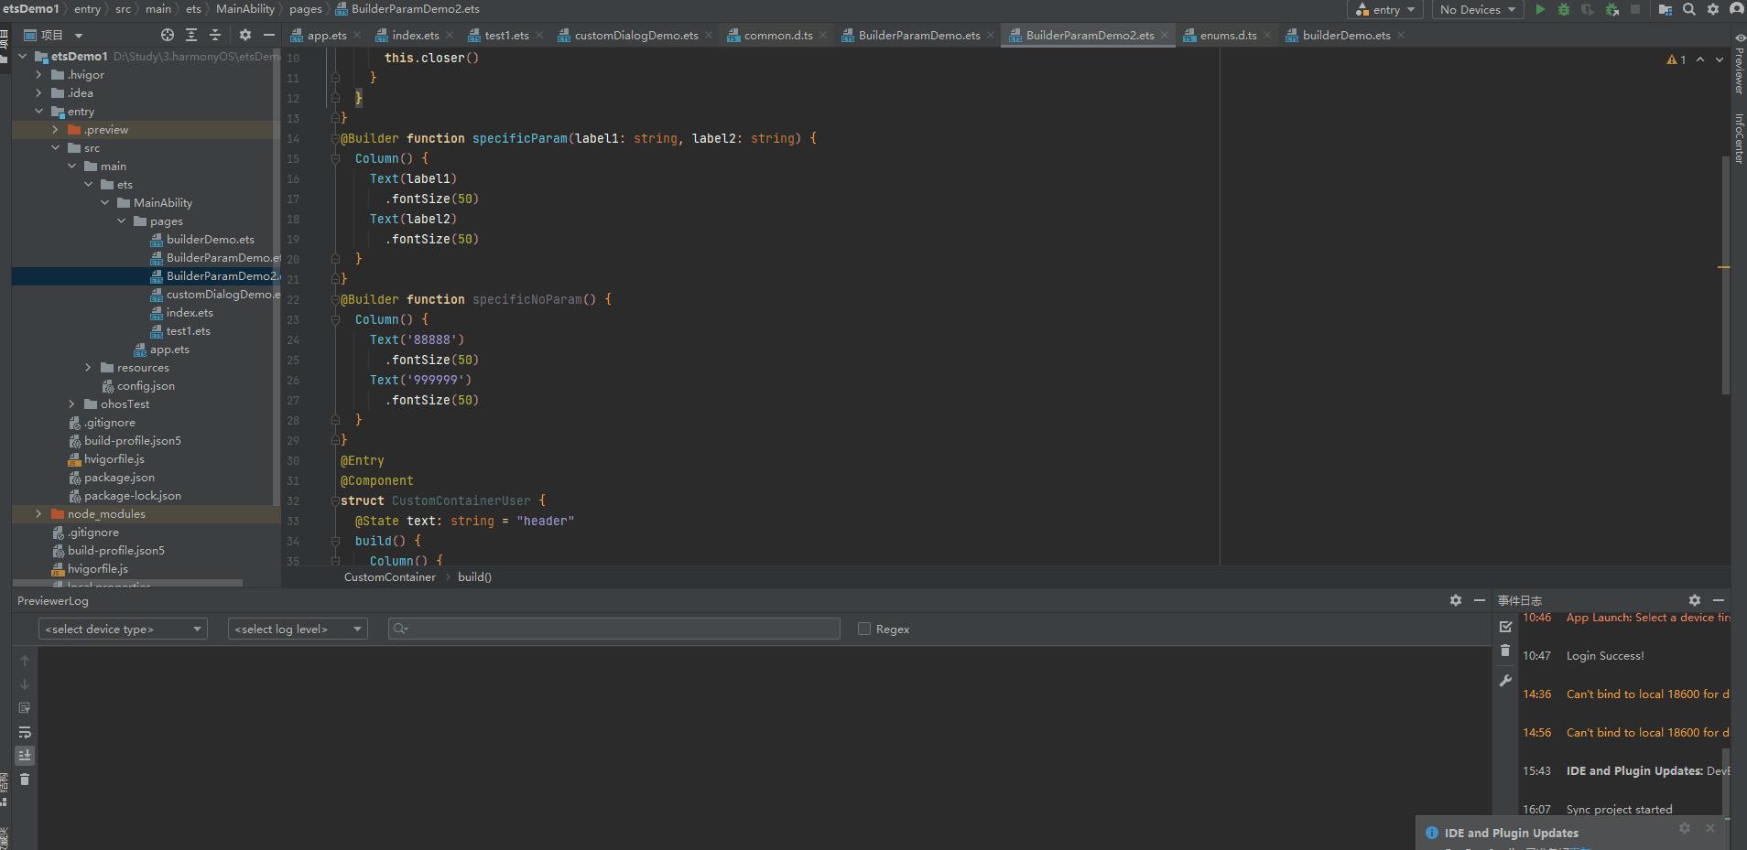Image resolution: width=1747 pixels, height=850 pixels.
Task: Click the editor's vertical scrollbar
Action: pos(1726,274)
